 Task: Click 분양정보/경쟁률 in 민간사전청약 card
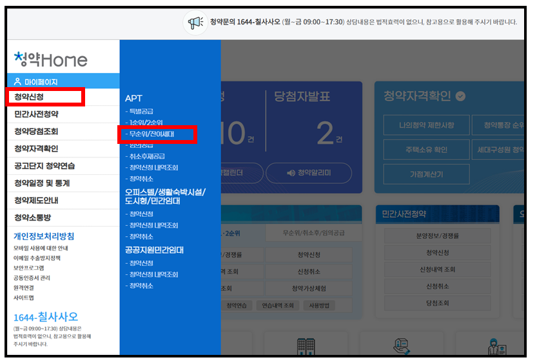pos(437,236)
